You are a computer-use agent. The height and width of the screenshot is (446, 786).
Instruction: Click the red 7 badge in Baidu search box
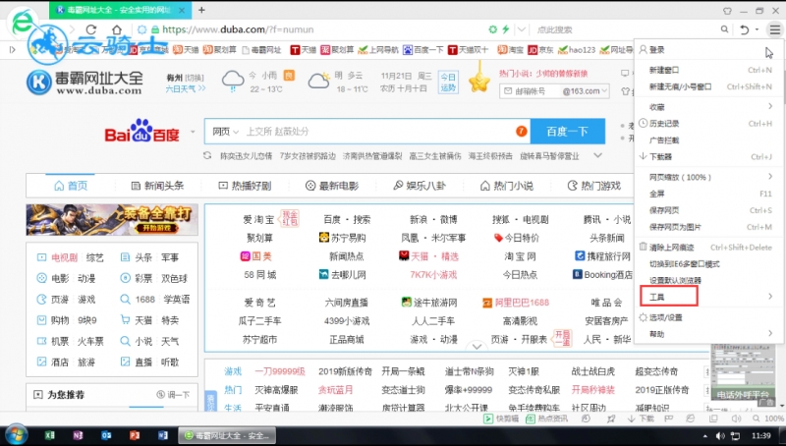coord(522,132)
